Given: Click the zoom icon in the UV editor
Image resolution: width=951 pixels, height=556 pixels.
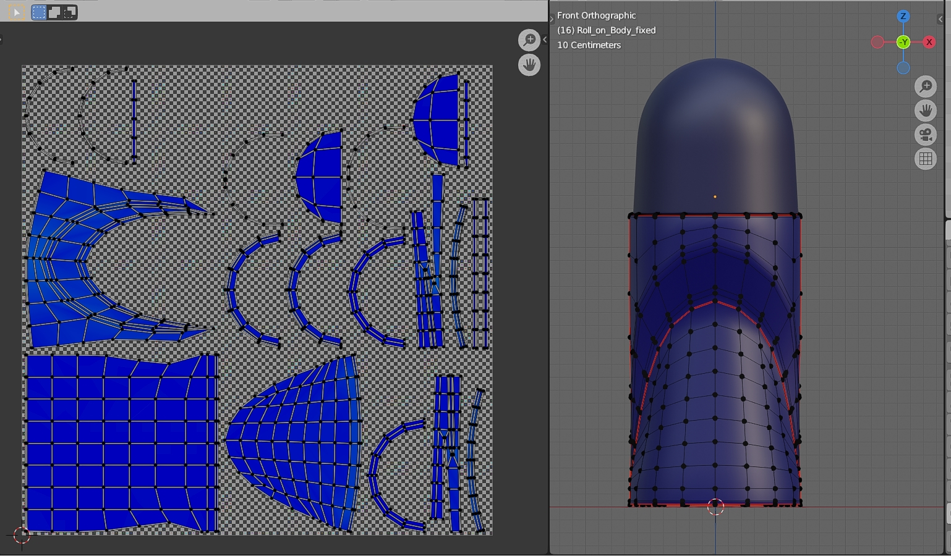Looking at the screenshot, I should 529,40.
